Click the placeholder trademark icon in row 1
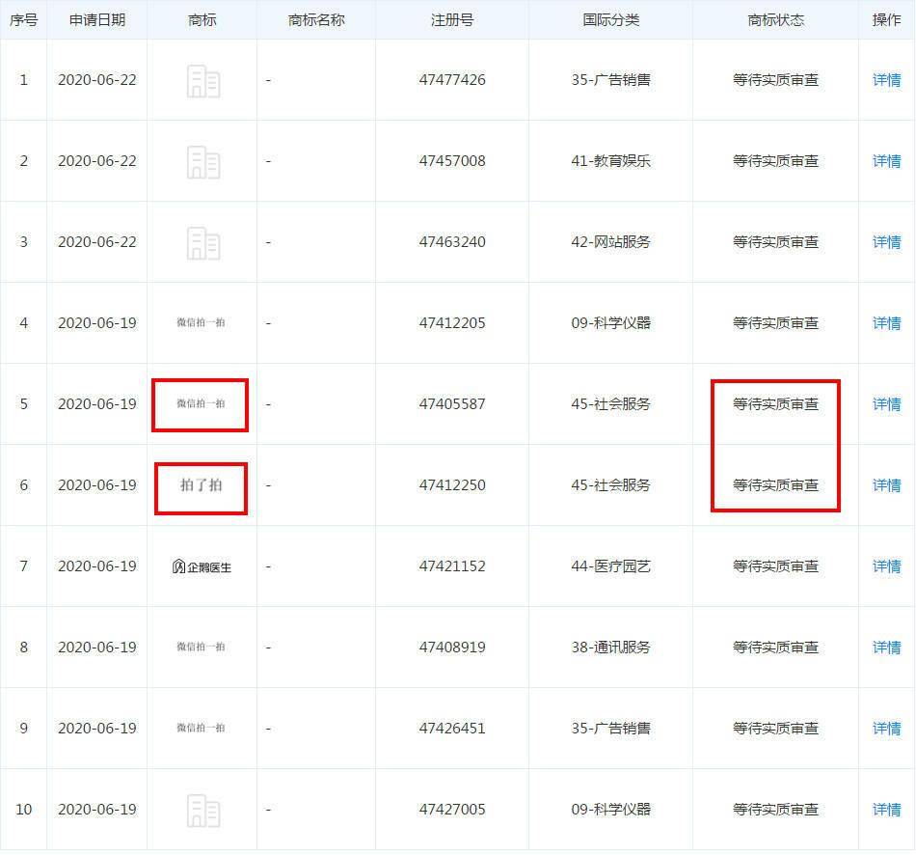The image size is (916, 855). [x=202, y=80]
